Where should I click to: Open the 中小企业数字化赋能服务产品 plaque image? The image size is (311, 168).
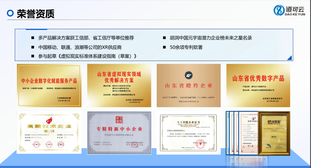[x=49, y=85]
